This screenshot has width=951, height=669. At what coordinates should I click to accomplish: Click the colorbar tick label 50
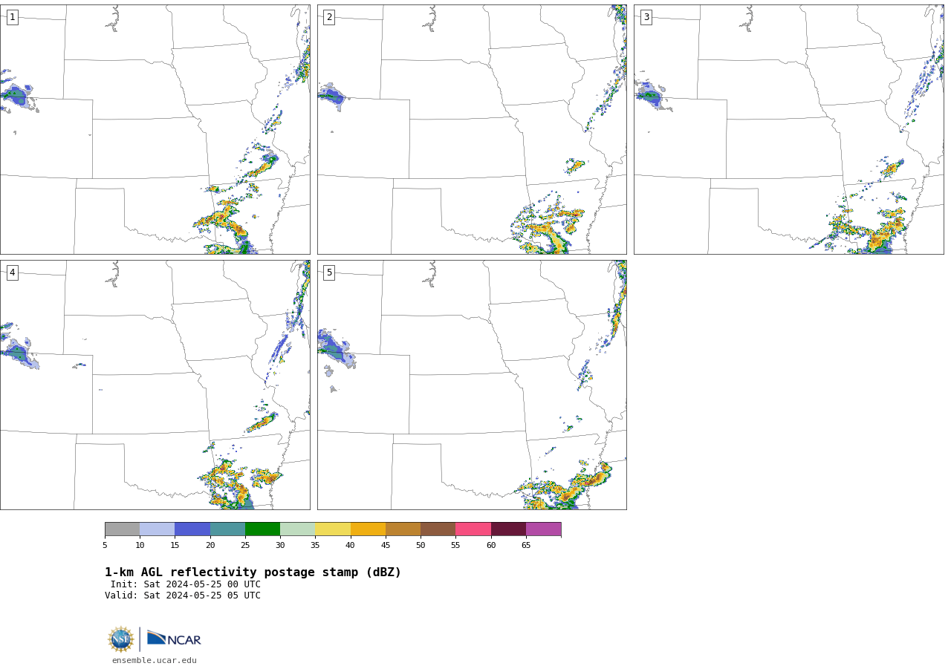pyautogui.click(x=421, y=546)
